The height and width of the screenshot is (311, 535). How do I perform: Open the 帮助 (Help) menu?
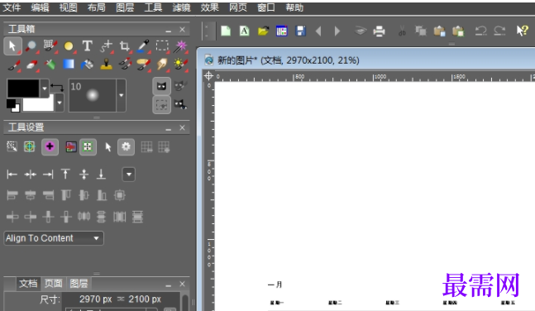(x=294, y=7)
